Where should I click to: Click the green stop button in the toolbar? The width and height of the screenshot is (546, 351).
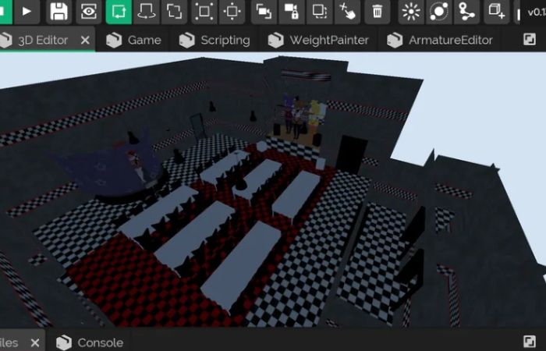coord(5,12)
